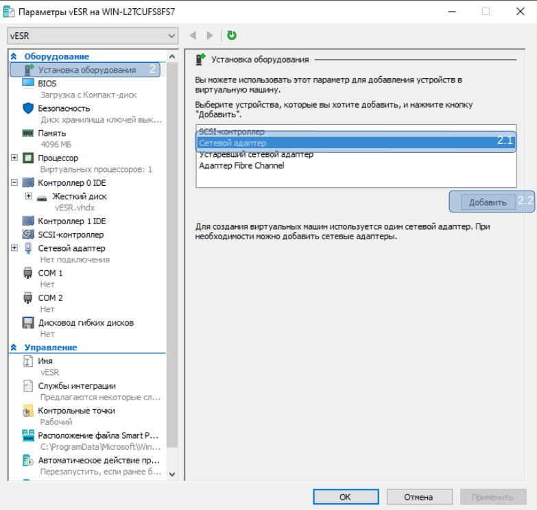Click the SCSI-контроллер icon in tree
537x510 pixels.
tap(28, 234)
